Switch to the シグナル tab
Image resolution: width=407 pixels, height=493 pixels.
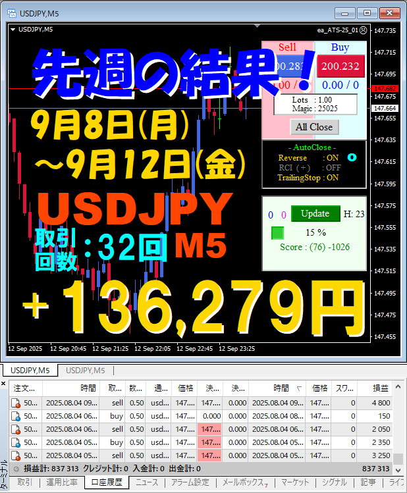coord(335,482)
